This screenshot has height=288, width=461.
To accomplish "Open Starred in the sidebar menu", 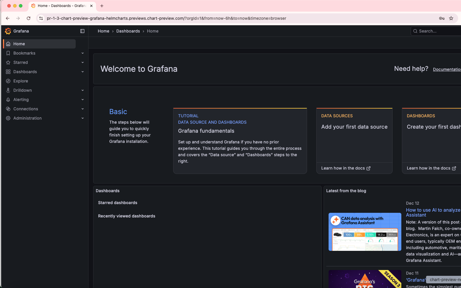I will 21,62.
